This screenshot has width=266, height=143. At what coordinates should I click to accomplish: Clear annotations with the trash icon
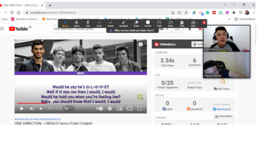click(x=182, y=23)
